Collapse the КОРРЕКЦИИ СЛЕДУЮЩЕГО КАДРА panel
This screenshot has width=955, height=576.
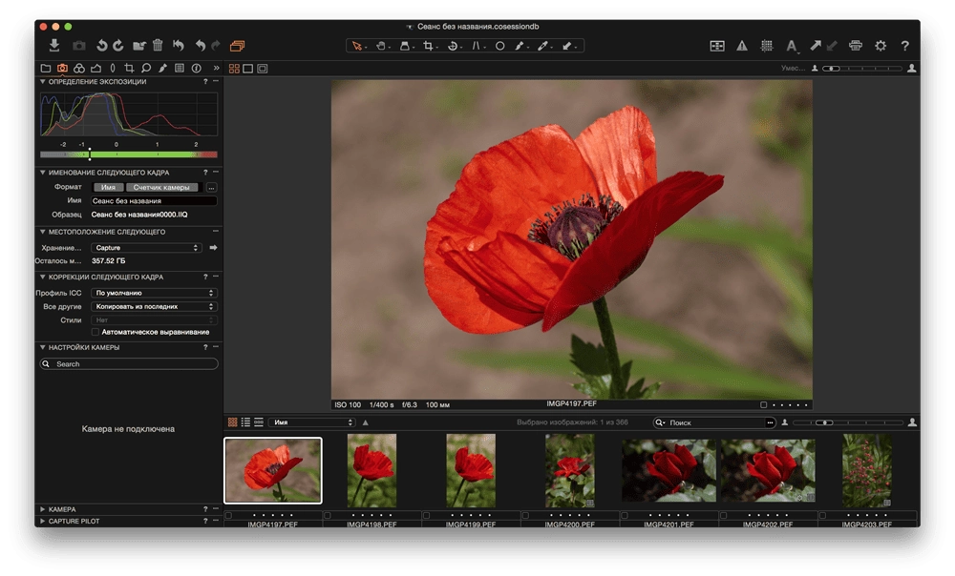coord(43,278)
